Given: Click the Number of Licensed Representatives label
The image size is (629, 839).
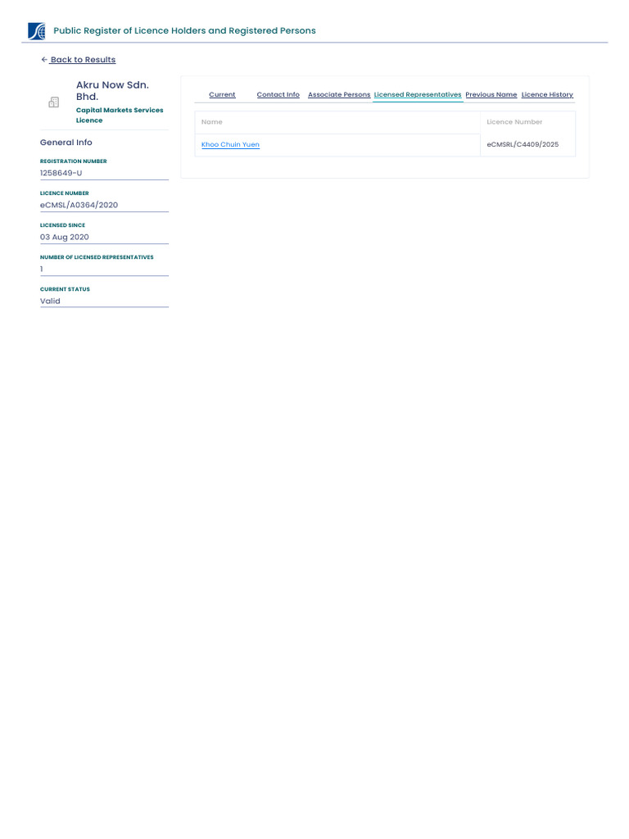Looking at the screenshot, I should (x=97, y=257).
